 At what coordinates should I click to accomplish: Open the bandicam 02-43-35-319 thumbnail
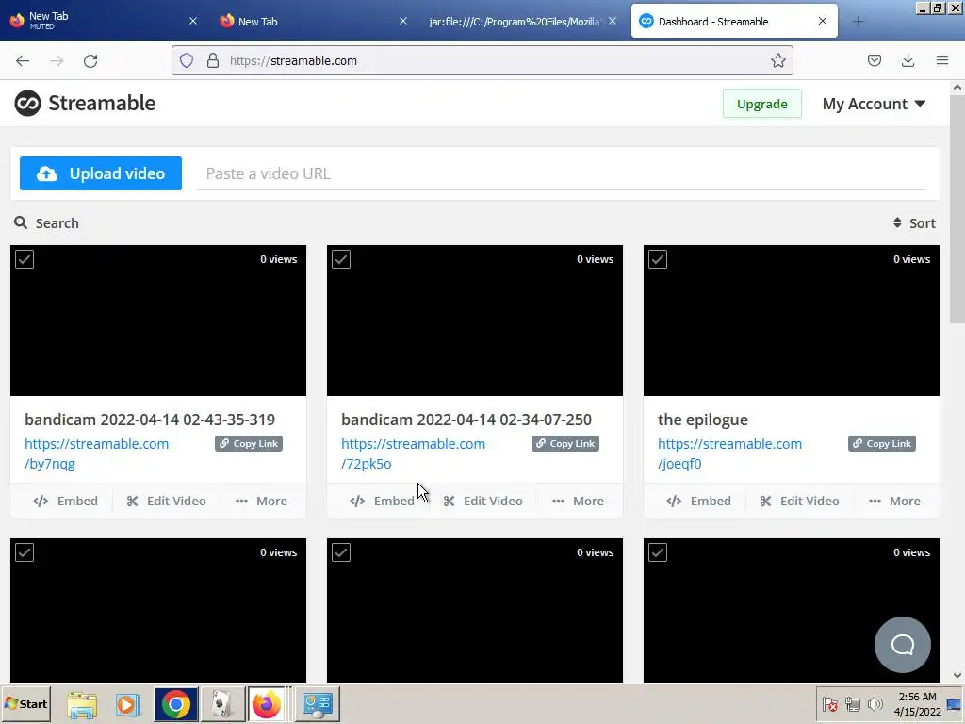point(158,321)
